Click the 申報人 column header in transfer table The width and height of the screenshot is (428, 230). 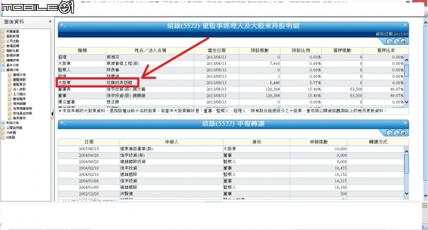171,142
